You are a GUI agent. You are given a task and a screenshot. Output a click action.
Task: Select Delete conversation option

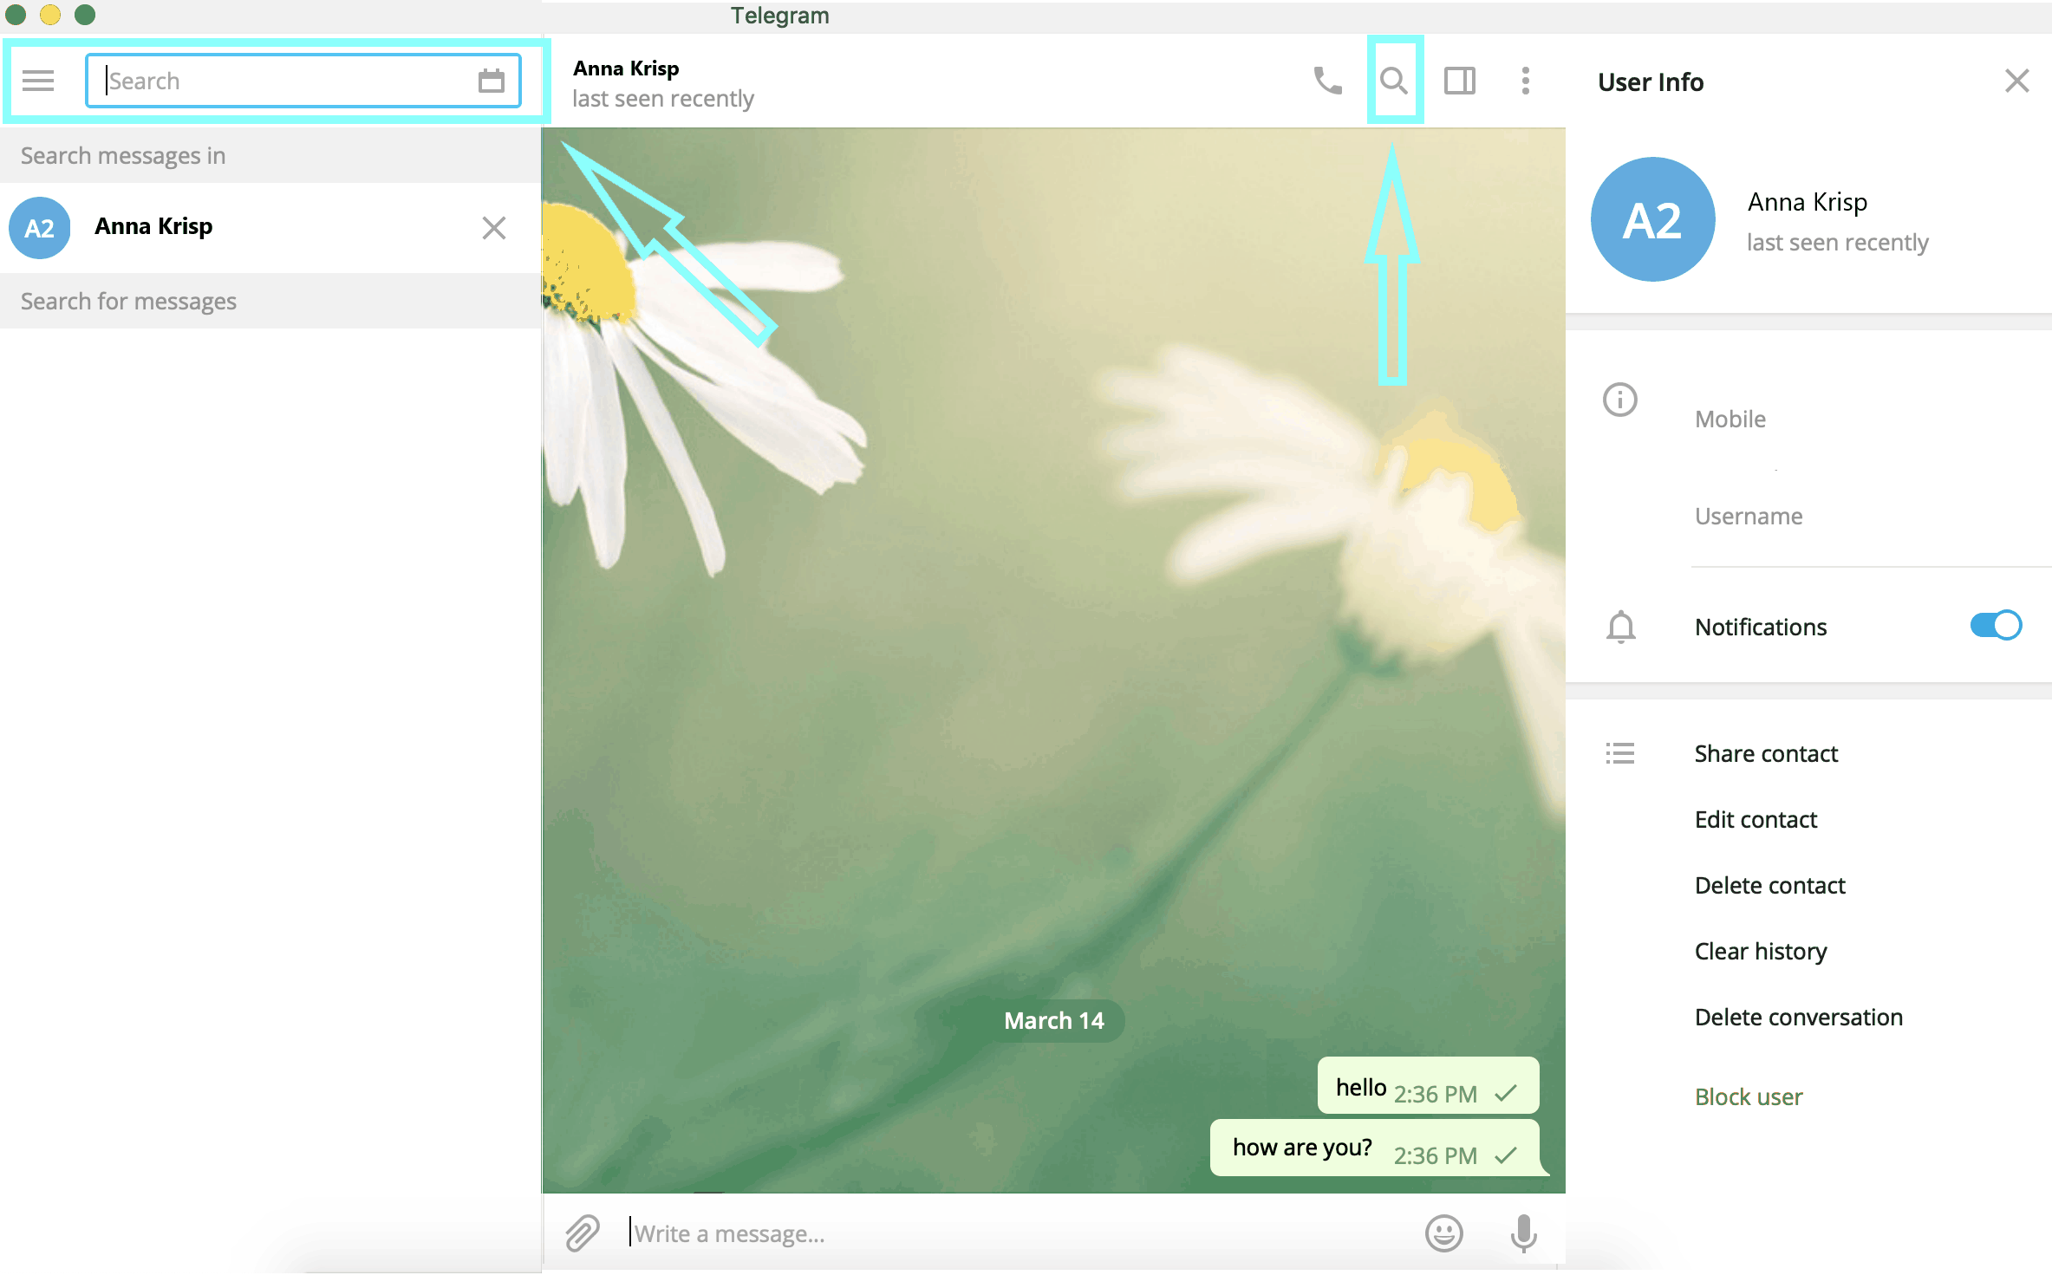[x=1800, y=1018]
